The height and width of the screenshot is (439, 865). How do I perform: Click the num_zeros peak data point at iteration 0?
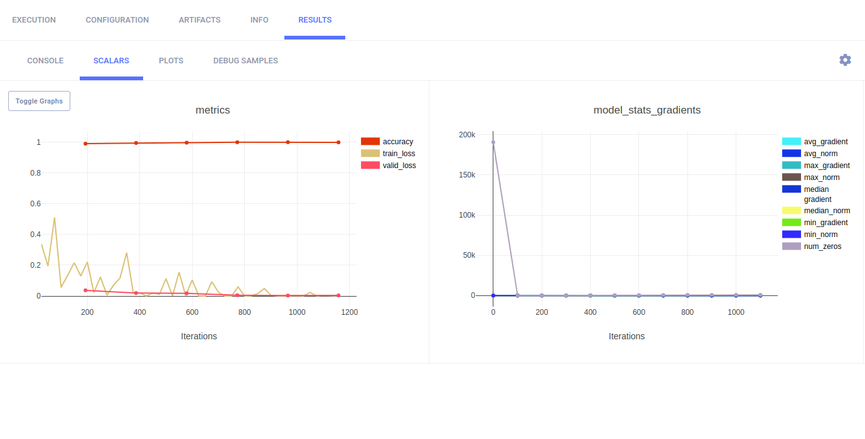493,142
